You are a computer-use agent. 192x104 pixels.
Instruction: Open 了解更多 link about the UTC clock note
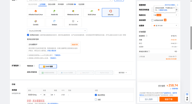point(53,58)
